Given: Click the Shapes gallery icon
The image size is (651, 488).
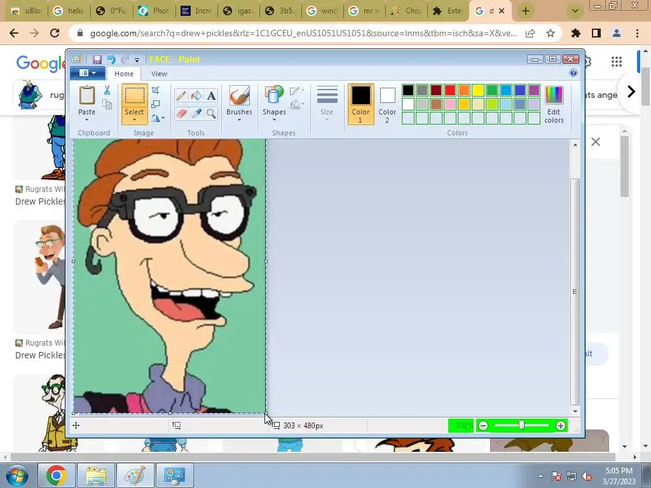Looking at the screenshot, I should [274, 95].
